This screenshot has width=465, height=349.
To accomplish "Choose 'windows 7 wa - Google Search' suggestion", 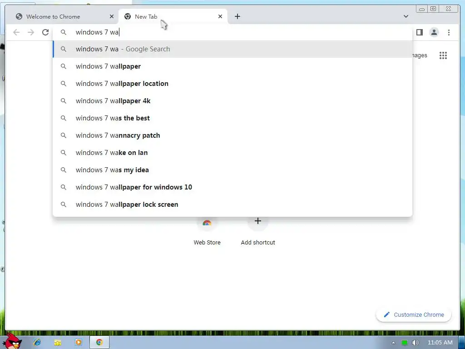I will 232,49.
